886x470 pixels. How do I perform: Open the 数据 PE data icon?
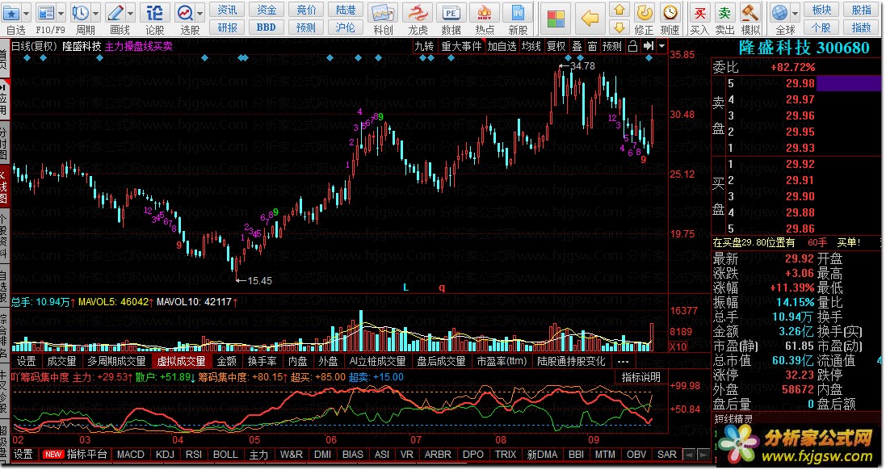coord(451,12)
